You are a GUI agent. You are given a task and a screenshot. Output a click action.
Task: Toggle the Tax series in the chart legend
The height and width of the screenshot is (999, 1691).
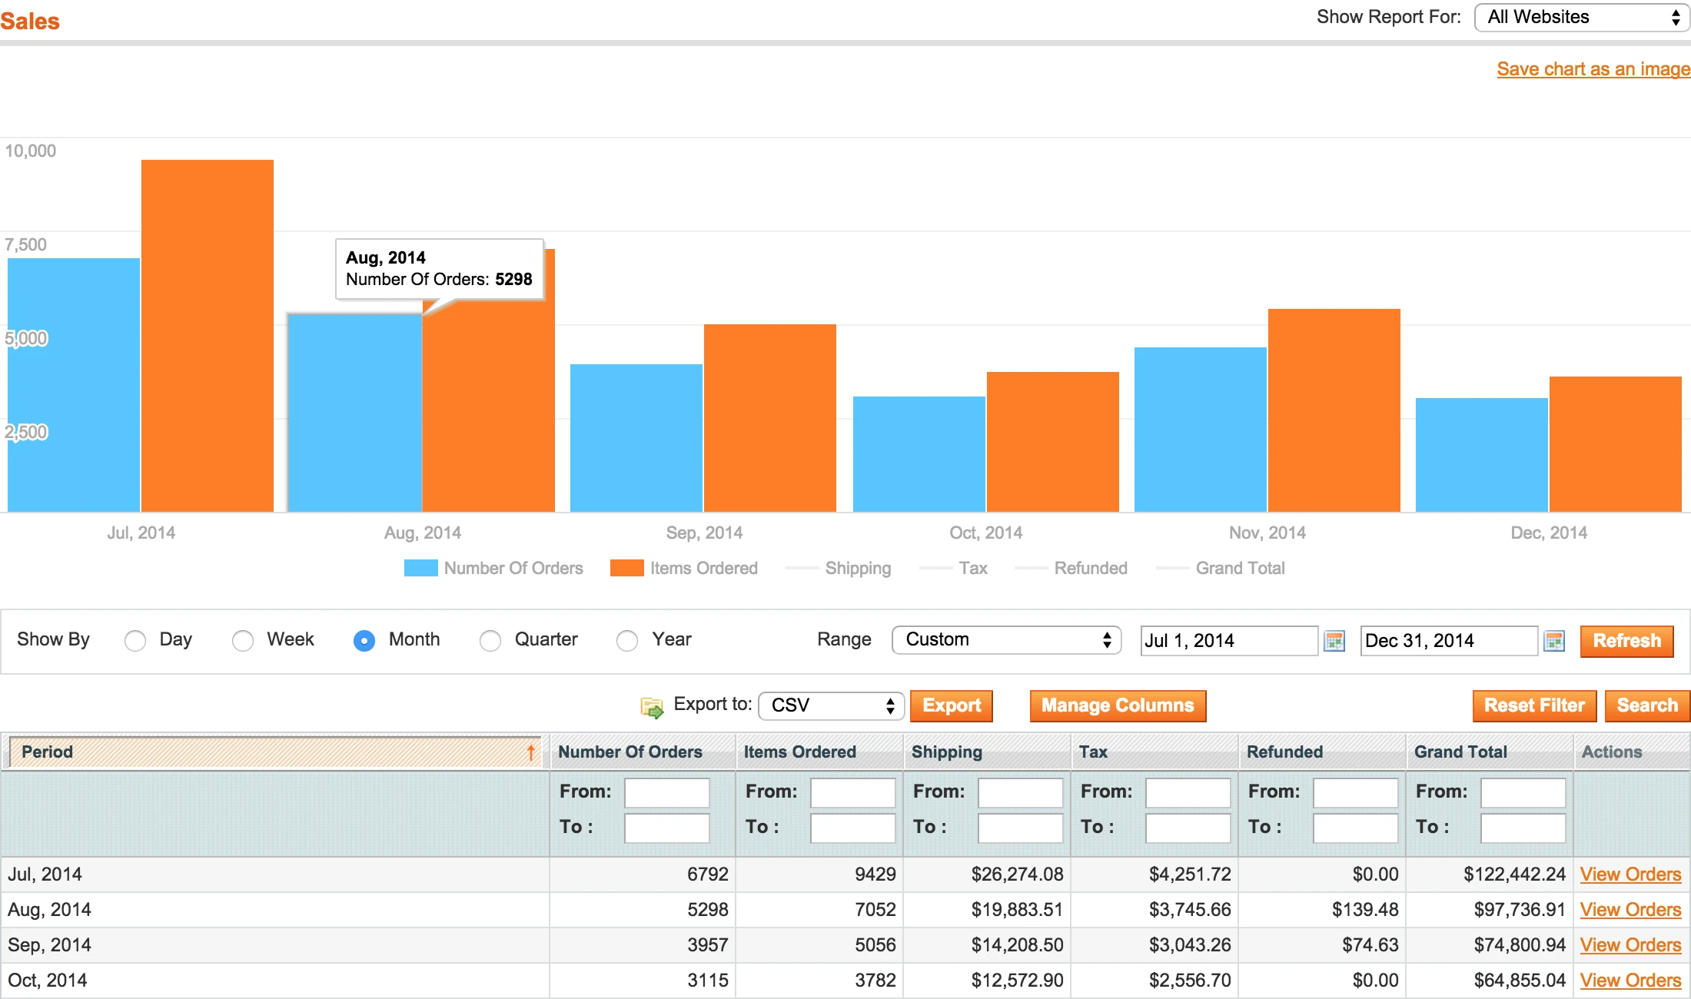coord(973,568)
